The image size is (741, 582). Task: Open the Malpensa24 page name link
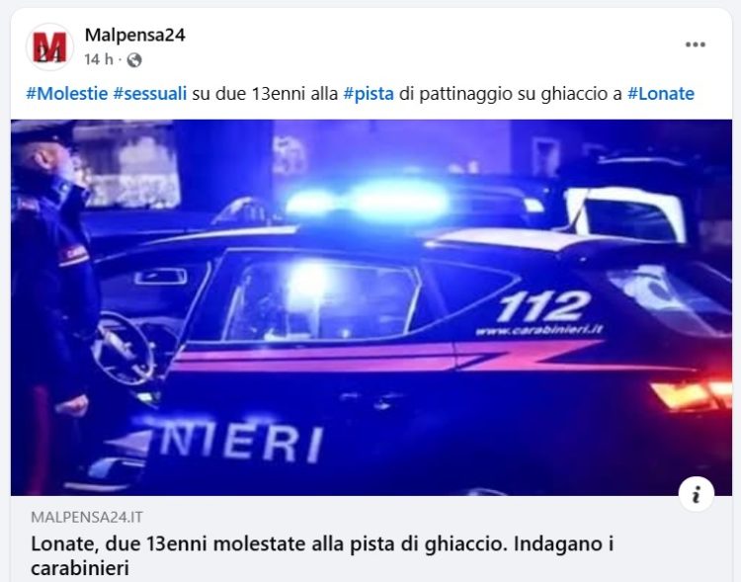135,35
